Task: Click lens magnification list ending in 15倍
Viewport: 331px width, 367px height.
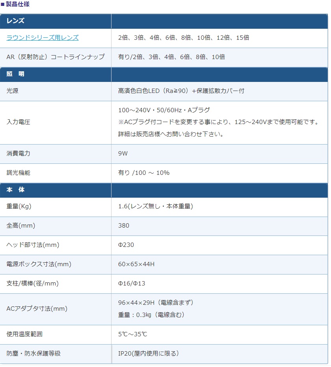Action: (184, 38)
